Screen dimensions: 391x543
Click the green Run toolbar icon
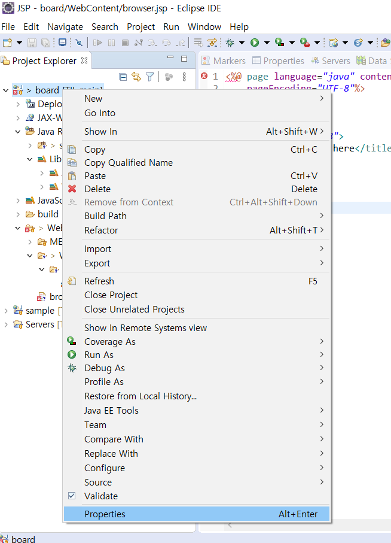(x=255, y=43)
